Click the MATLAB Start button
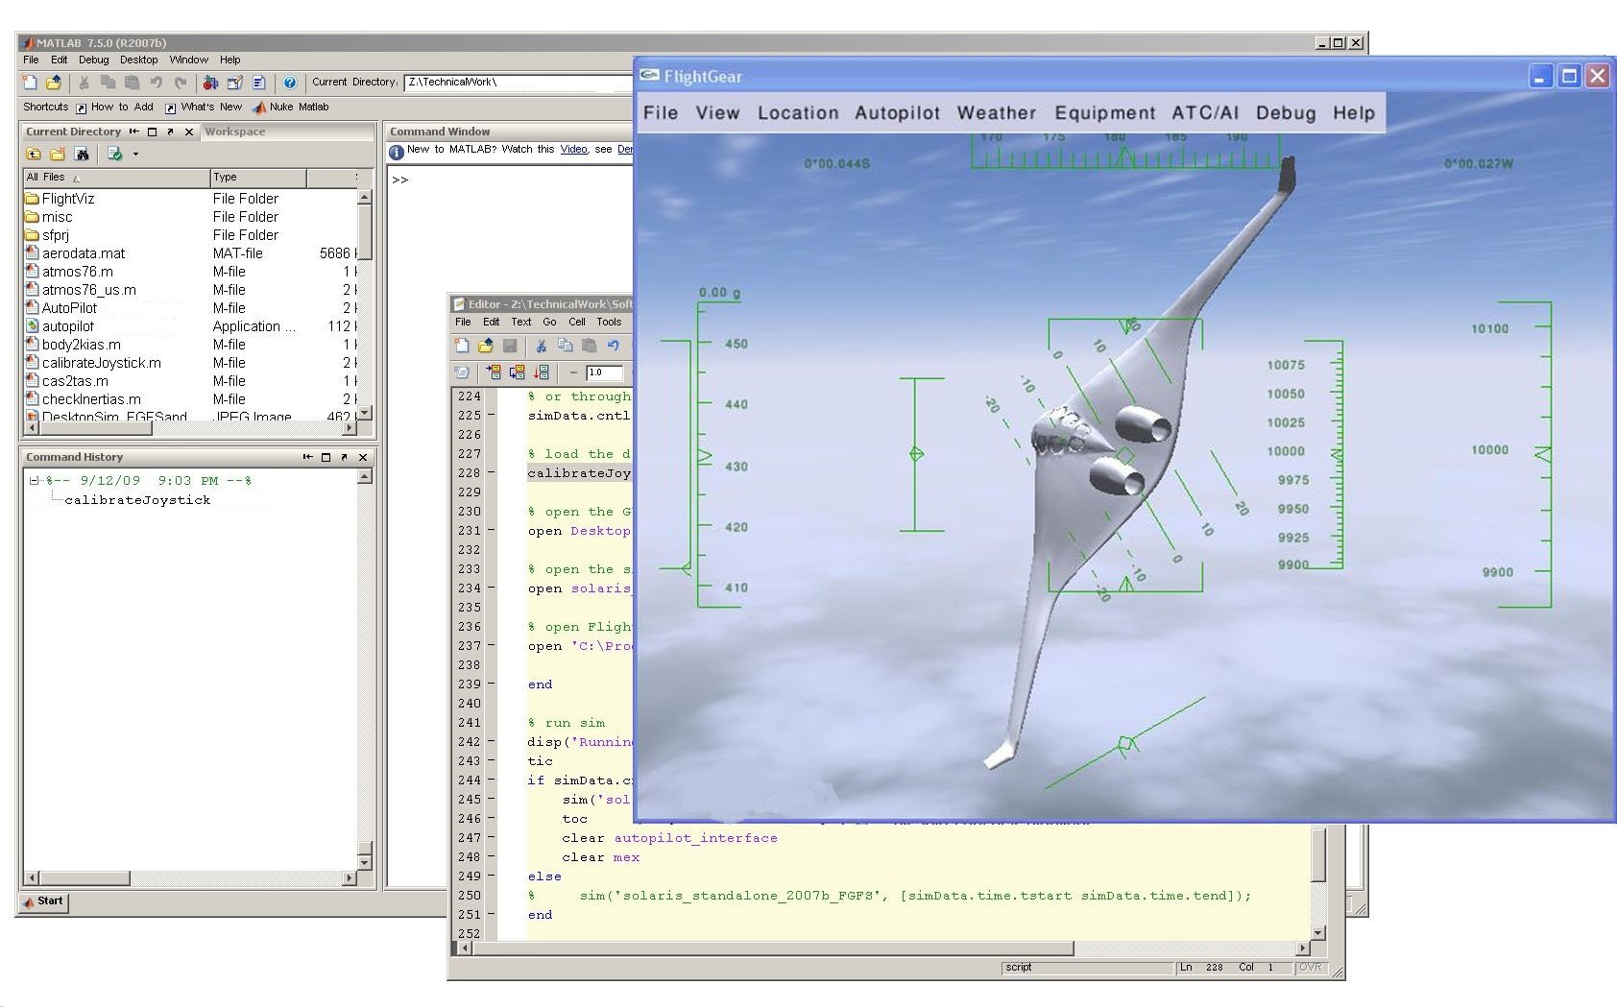Viewport: 1617px width, 1008px height. click(x=43, y=901)
